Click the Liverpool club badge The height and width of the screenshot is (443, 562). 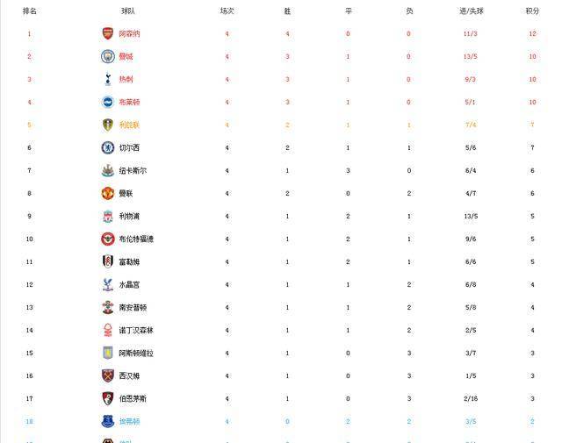(x=108, y=217)
